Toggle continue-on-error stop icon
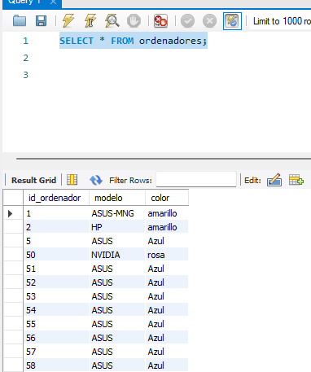311x372 pixels. click(x=160, y=21)
